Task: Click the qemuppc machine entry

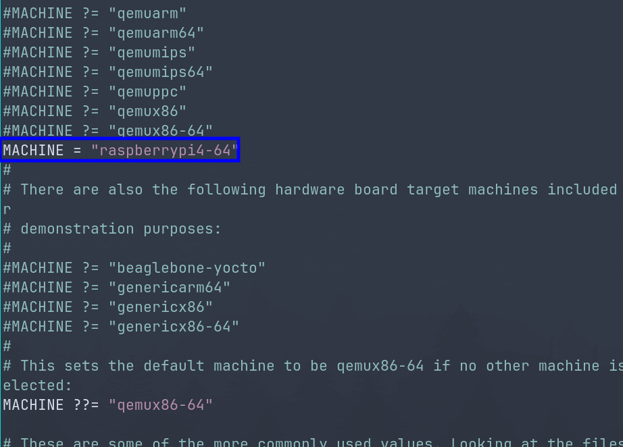Action: [95, 92]
